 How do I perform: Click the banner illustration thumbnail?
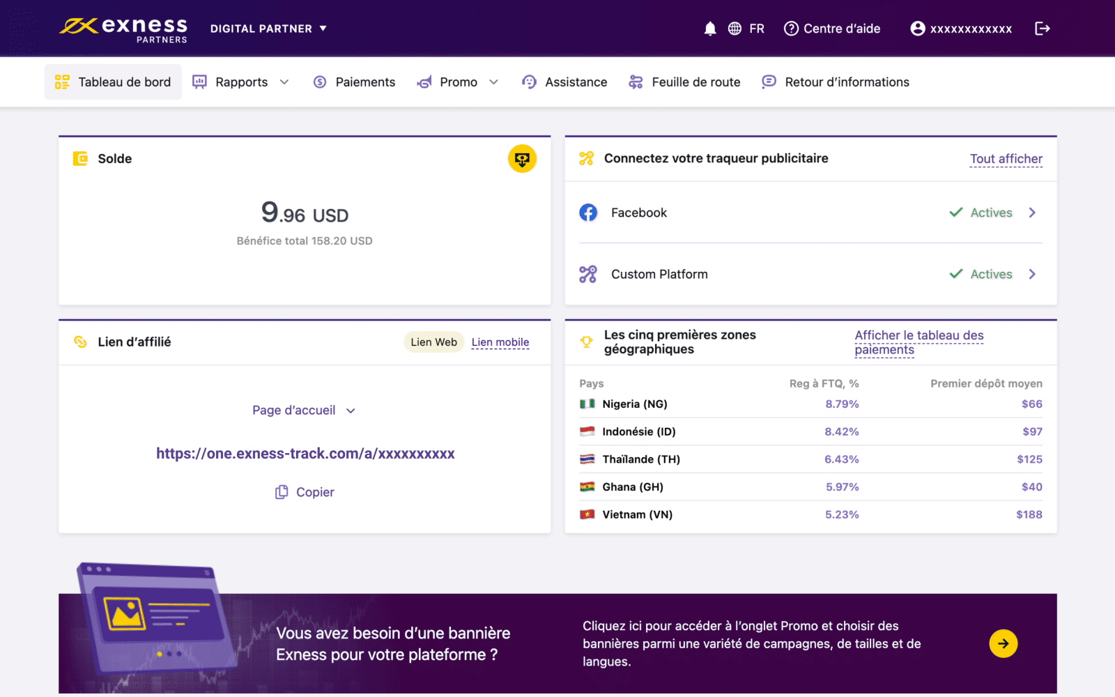(x=157, y=619)
